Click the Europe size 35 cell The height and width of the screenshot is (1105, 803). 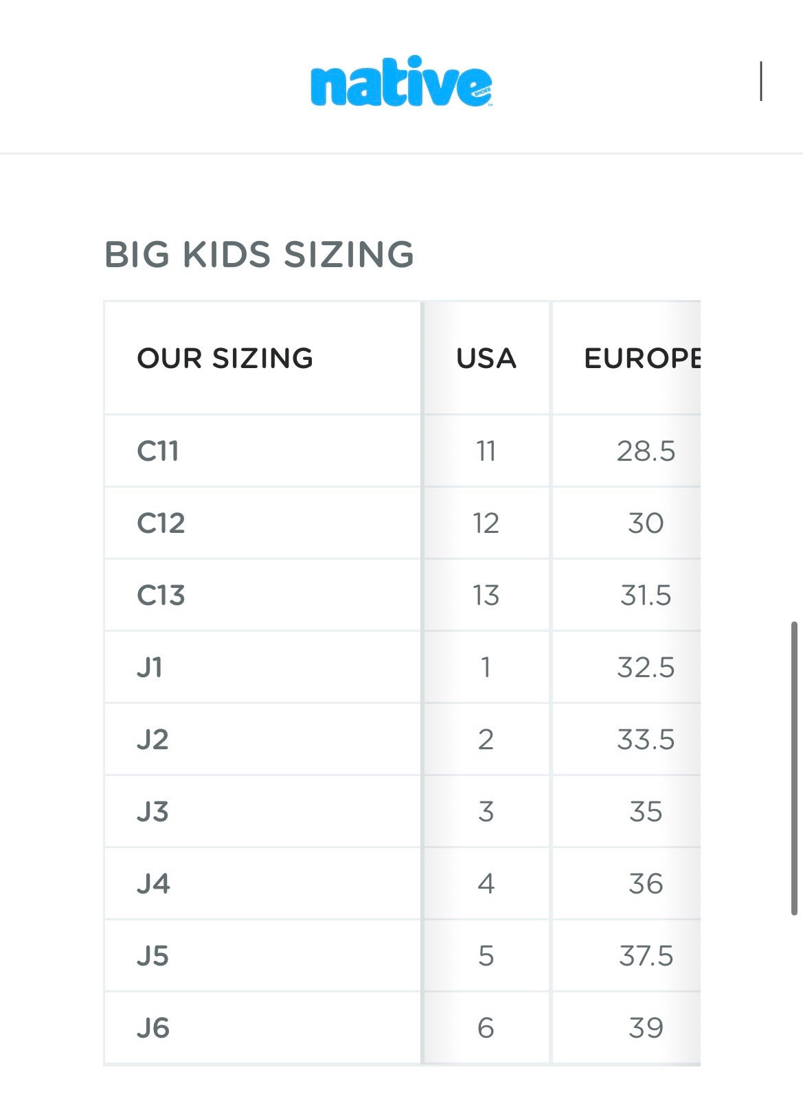click(646, 812)
